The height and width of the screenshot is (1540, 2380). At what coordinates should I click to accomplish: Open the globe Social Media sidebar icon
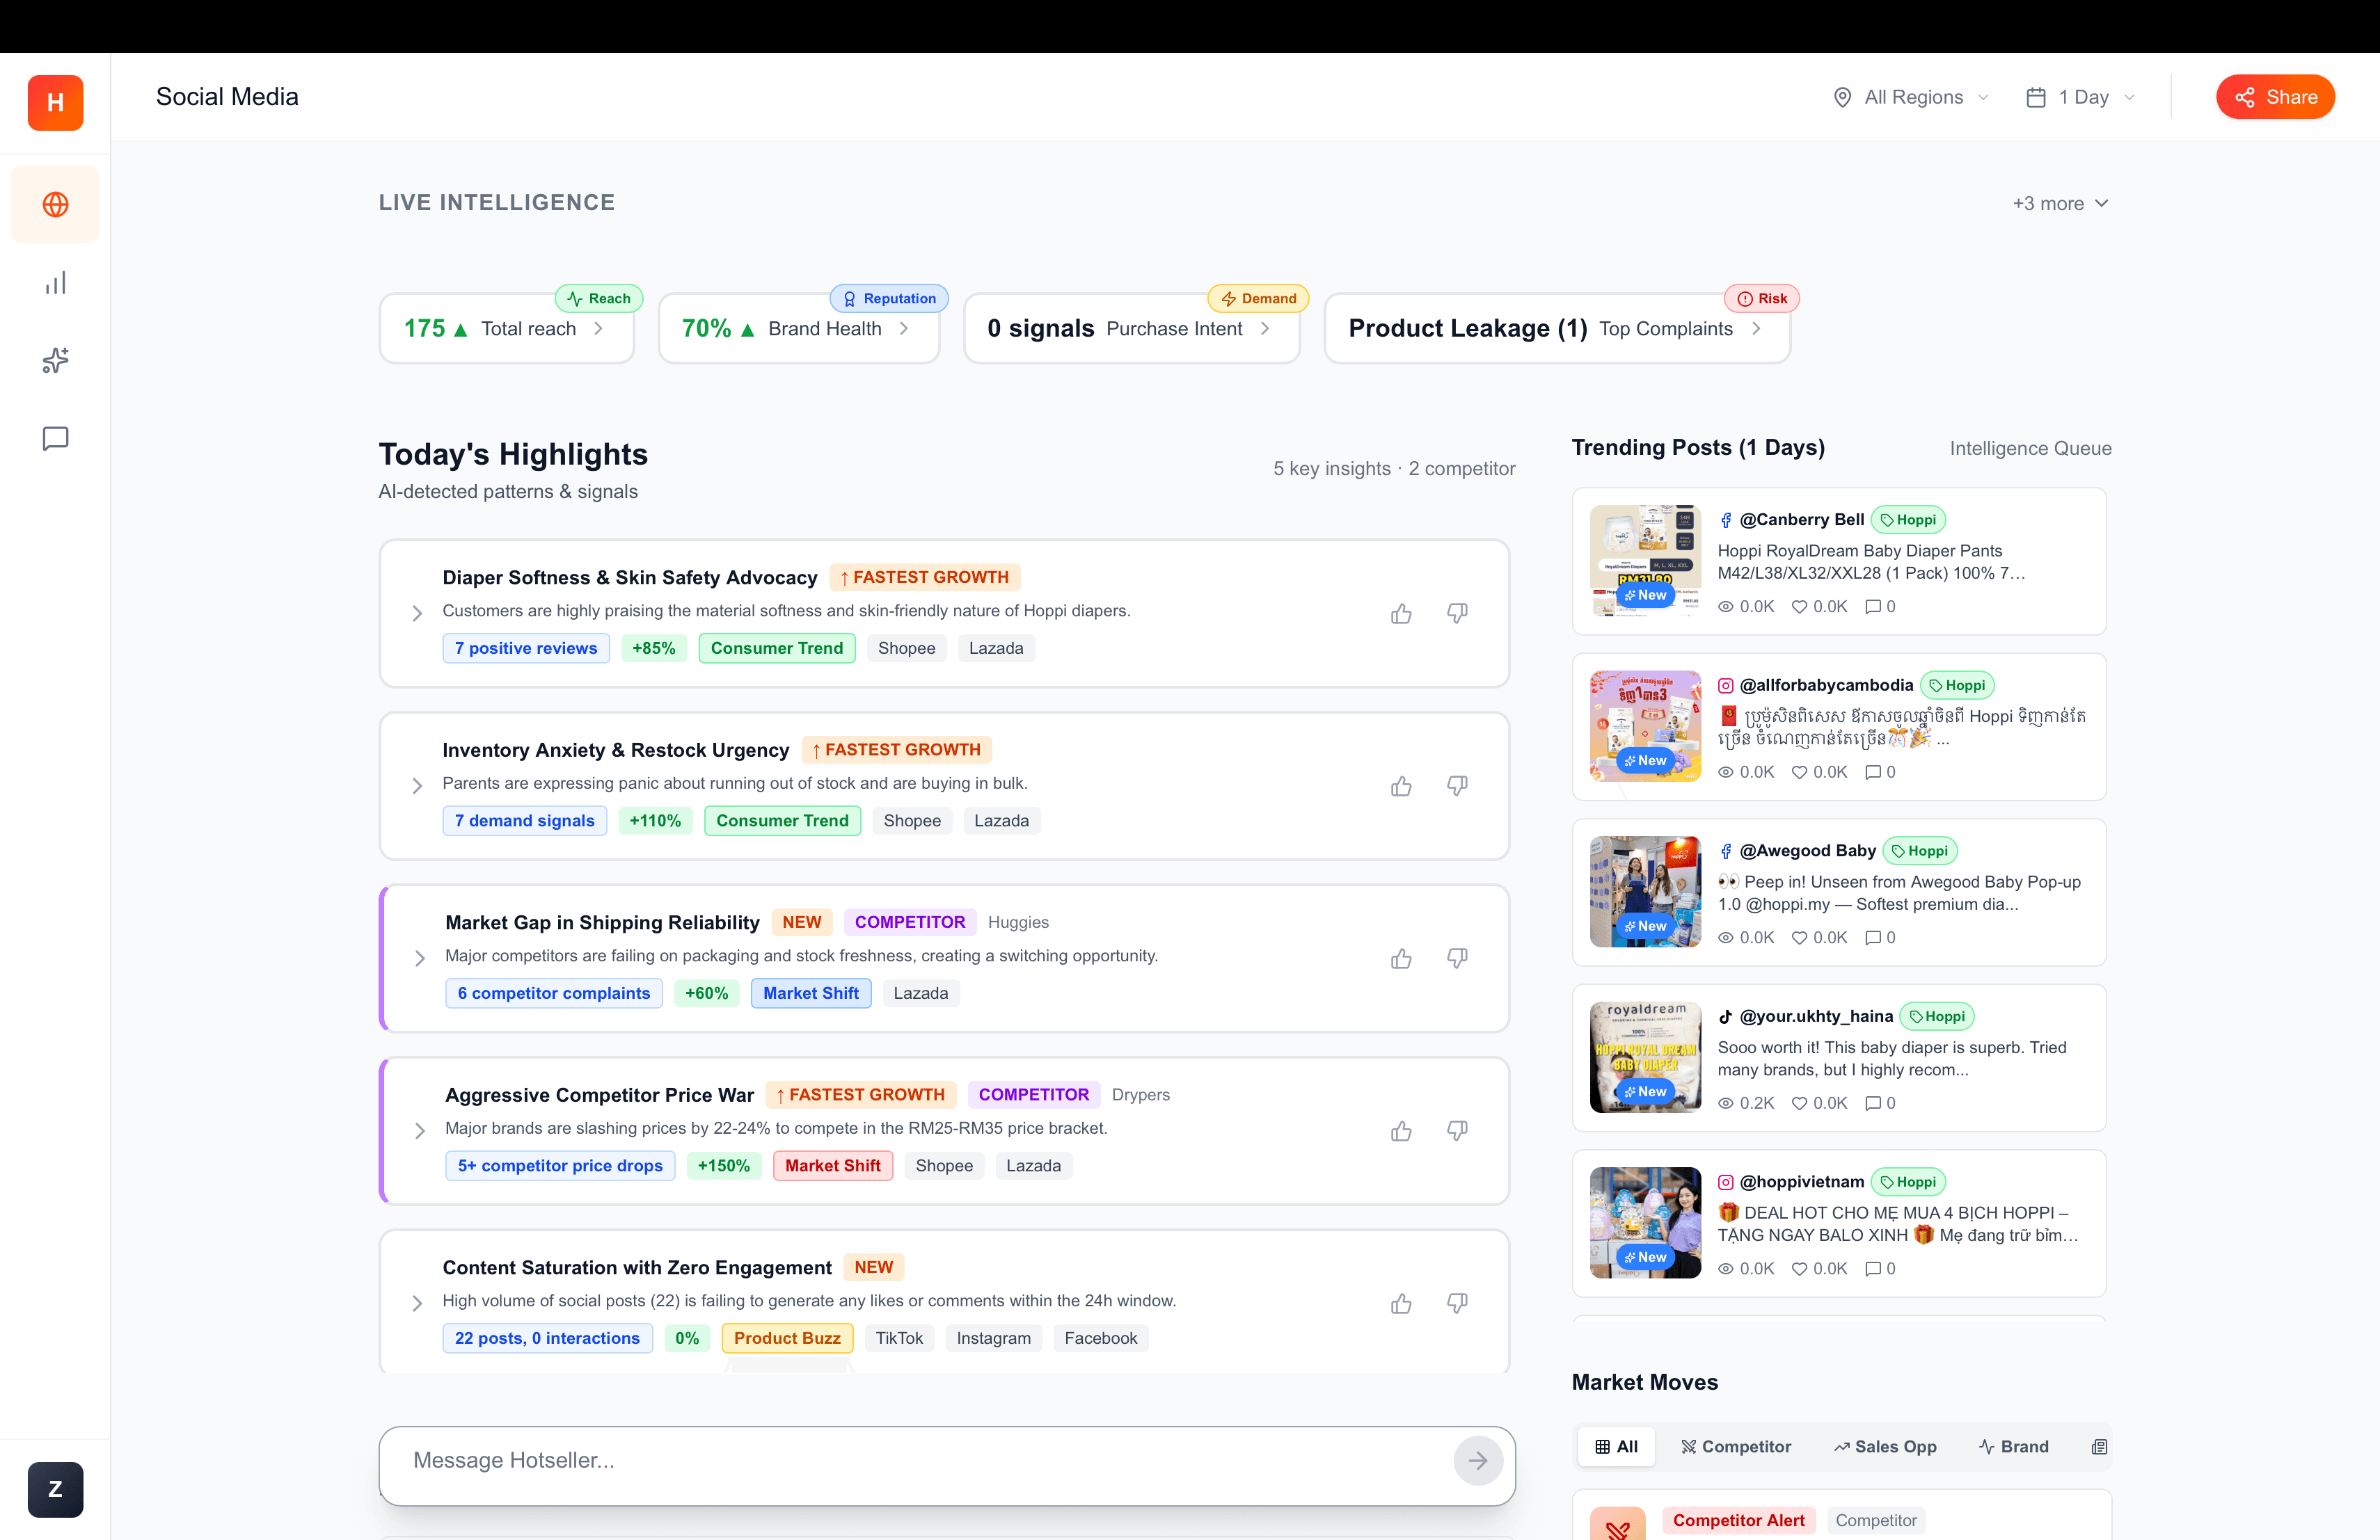pos(55,205)
